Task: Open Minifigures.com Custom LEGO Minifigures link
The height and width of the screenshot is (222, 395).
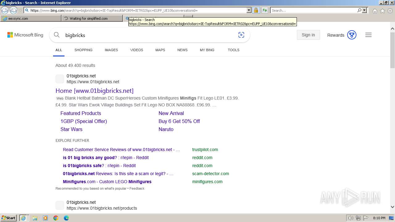Action: [x=107, y=182]
